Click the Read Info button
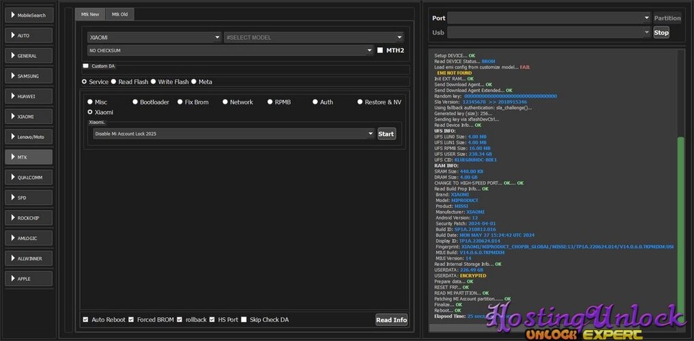 coord(391,320)
